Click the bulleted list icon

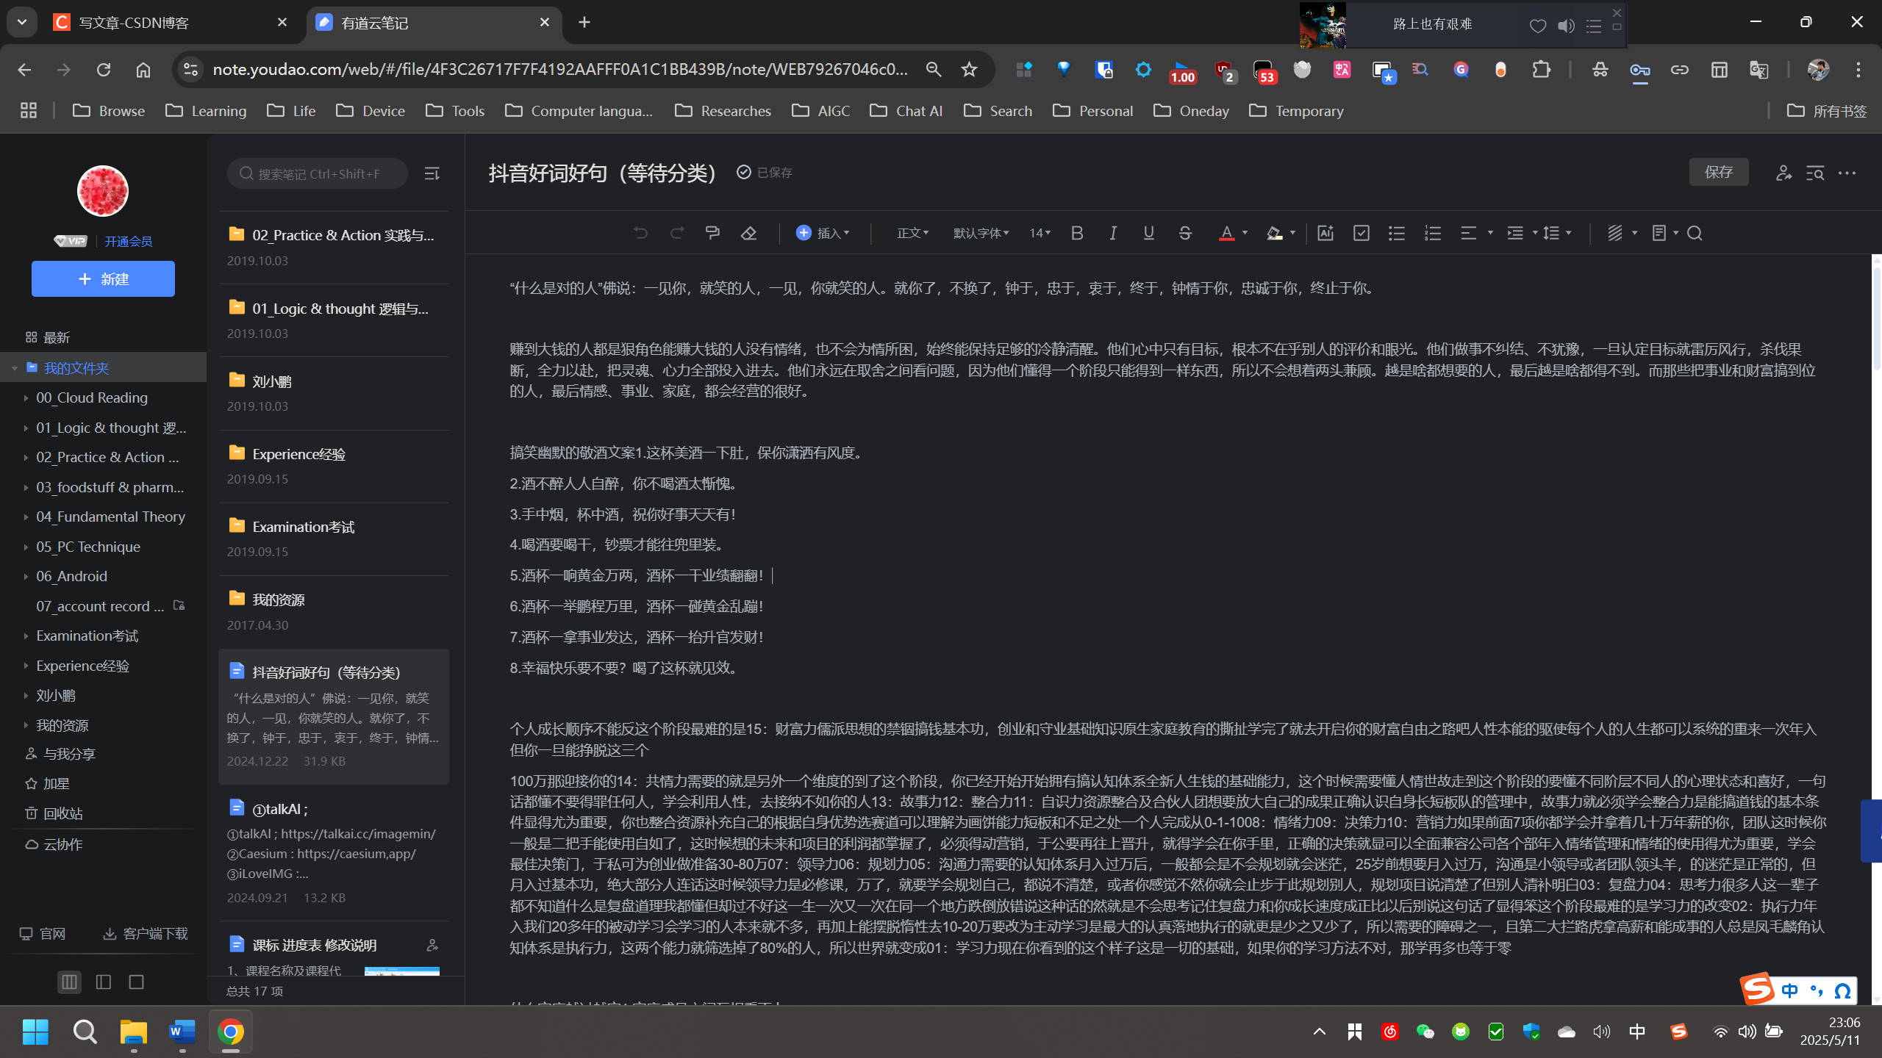(x=1396, y=233)
